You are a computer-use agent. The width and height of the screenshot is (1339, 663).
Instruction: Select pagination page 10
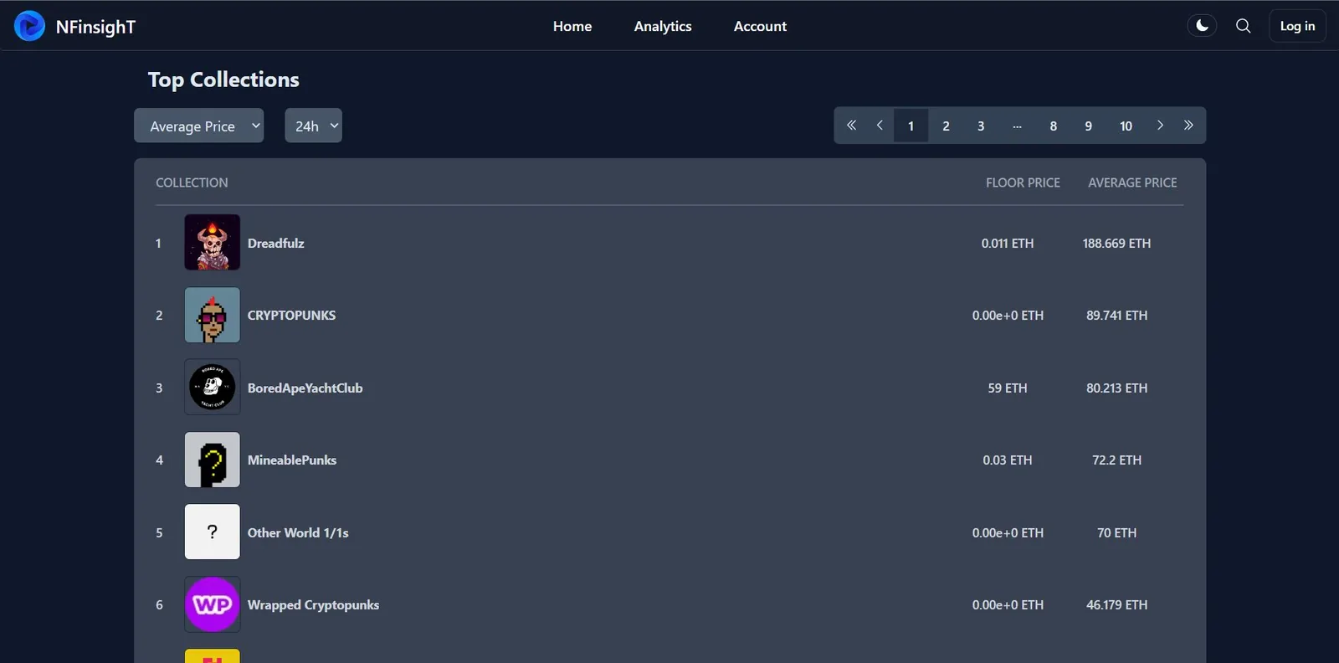[1126, 126]
